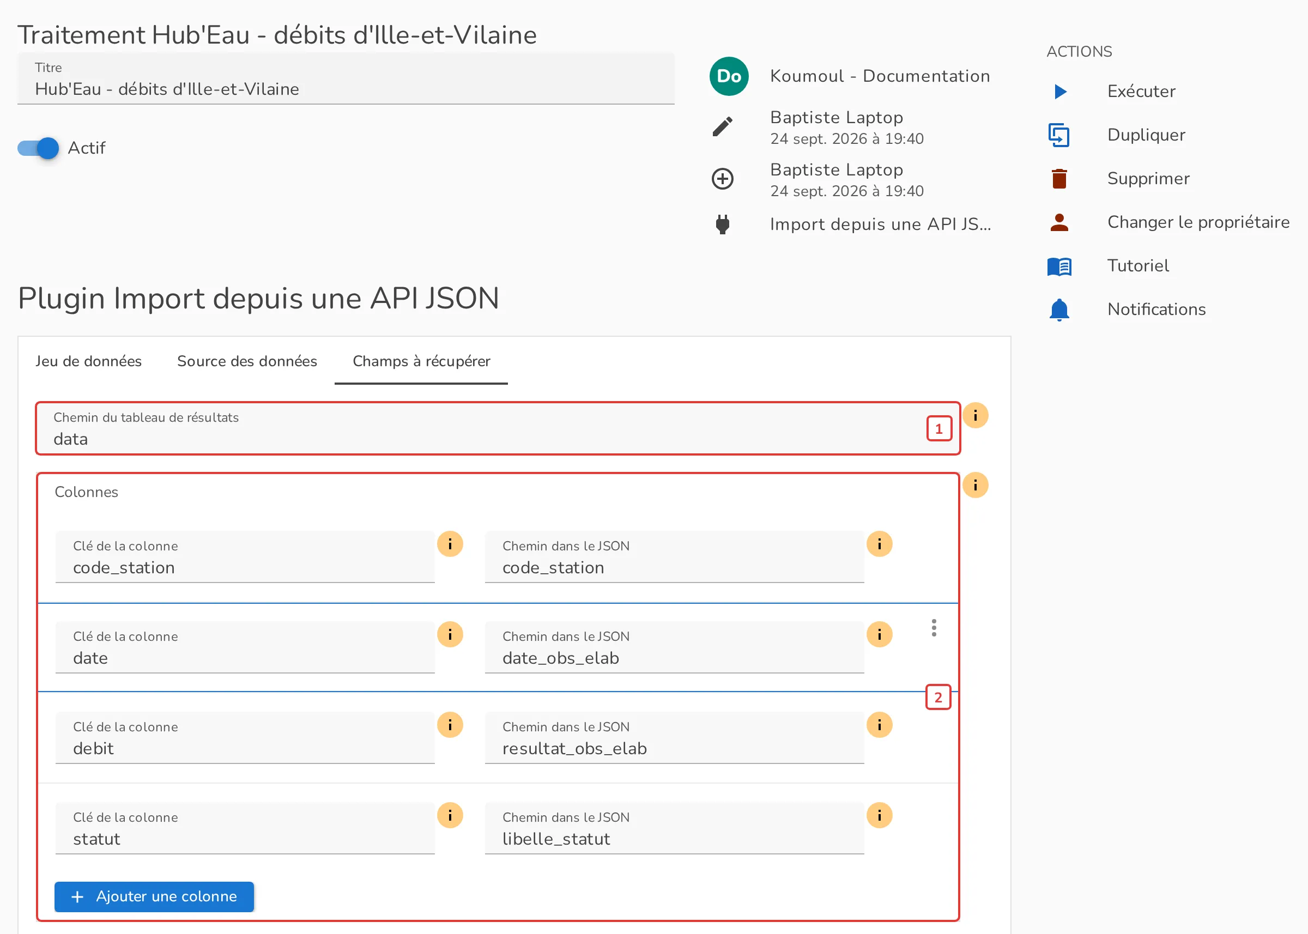Viewport: 1308px width, 934px height.
Task: Switch to Source des données tab
Action: click(247, 361)
